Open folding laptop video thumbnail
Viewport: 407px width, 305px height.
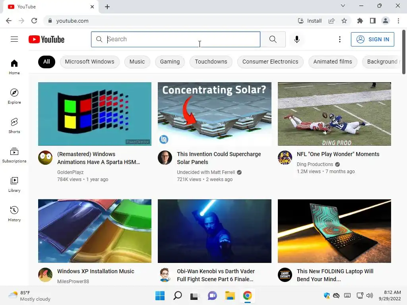(334, 231)
